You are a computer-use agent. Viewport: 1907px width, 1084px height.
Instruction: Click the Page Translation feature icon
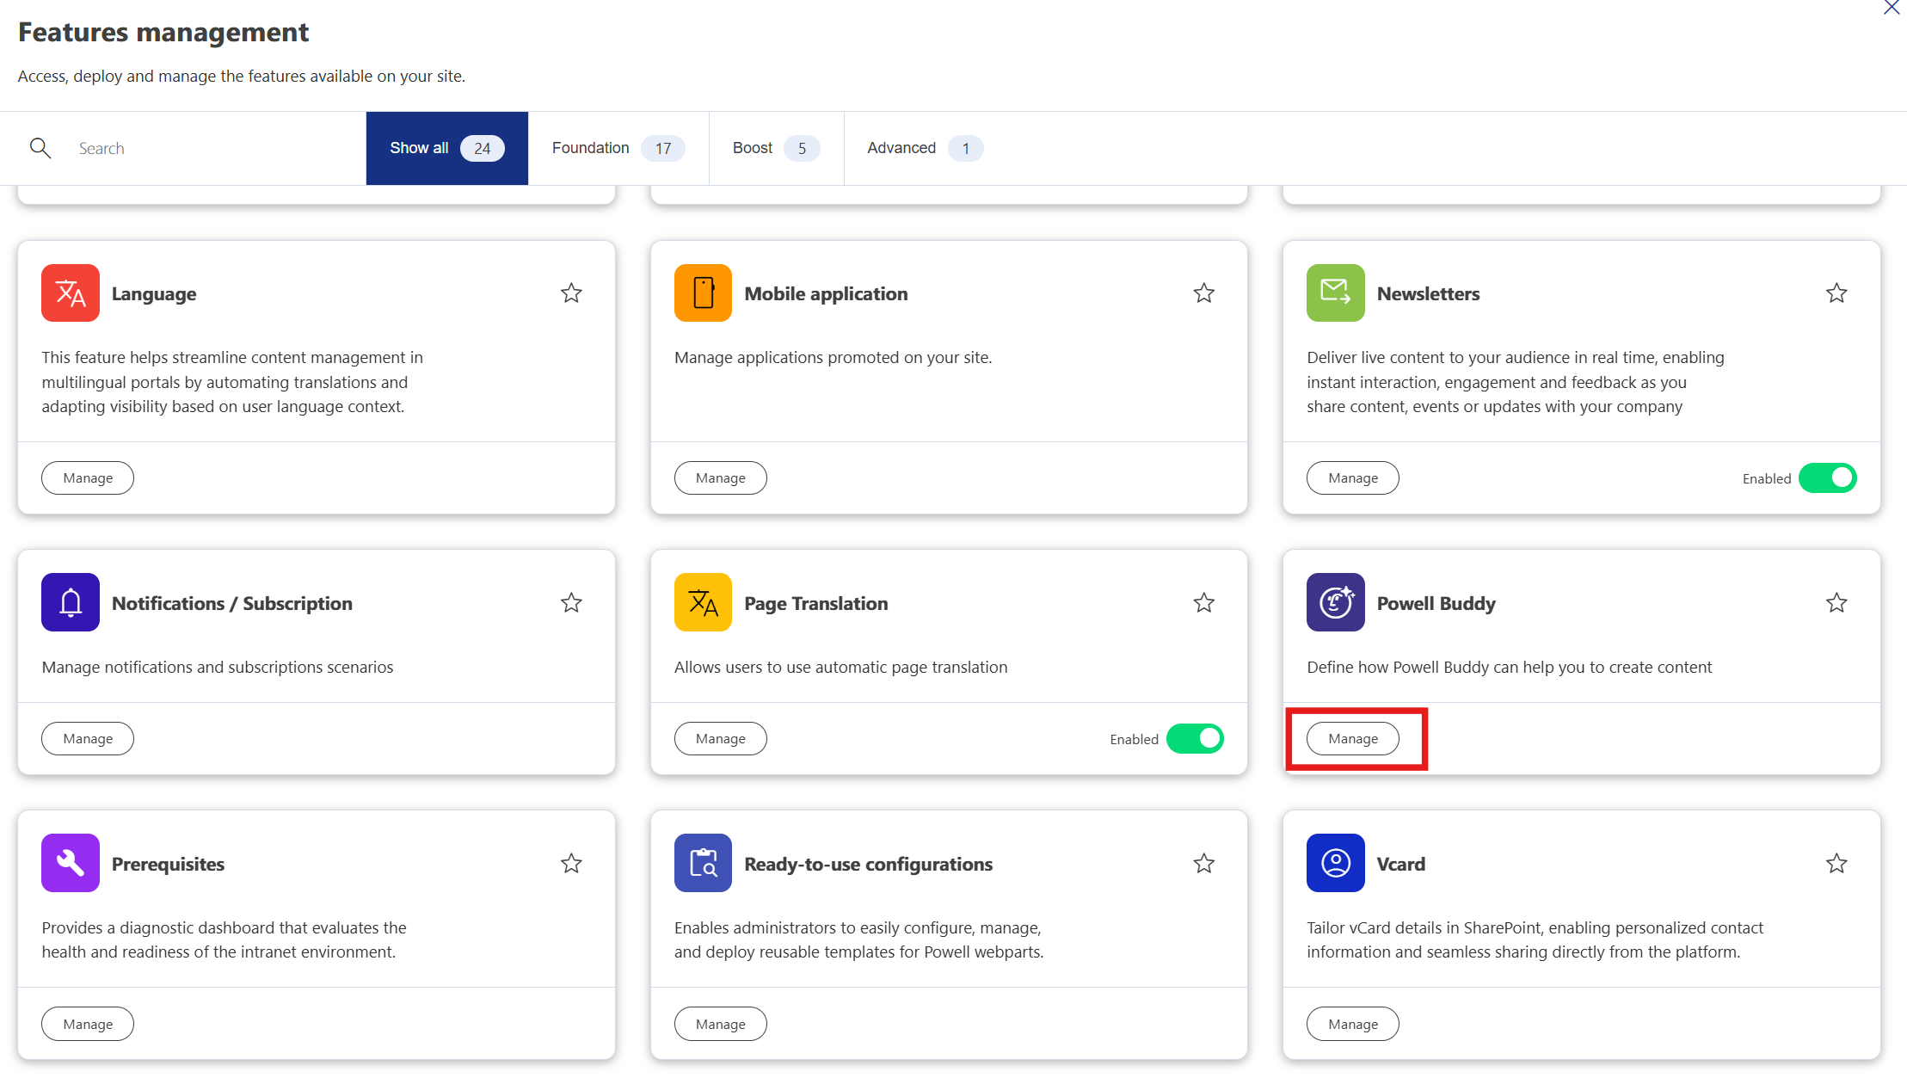tap(703, 602)
